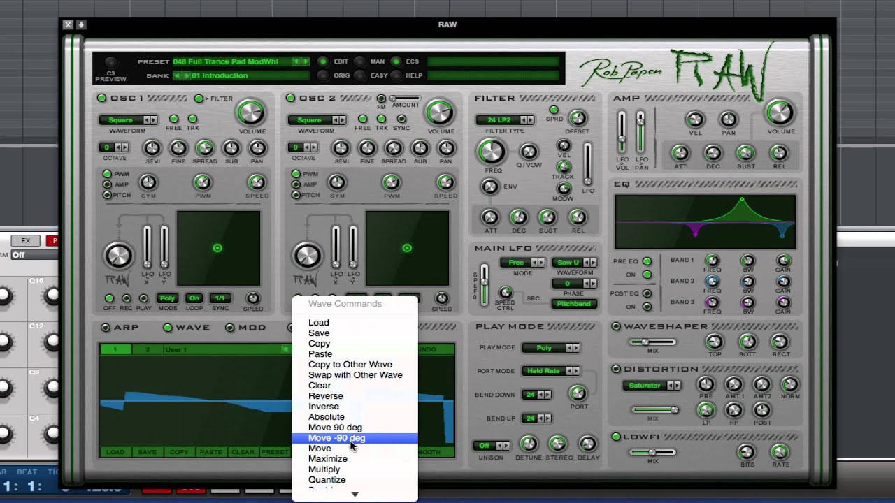Choose Swap with Other Wave
Viewport: 895px width, 503px height.
click(355, 375)
